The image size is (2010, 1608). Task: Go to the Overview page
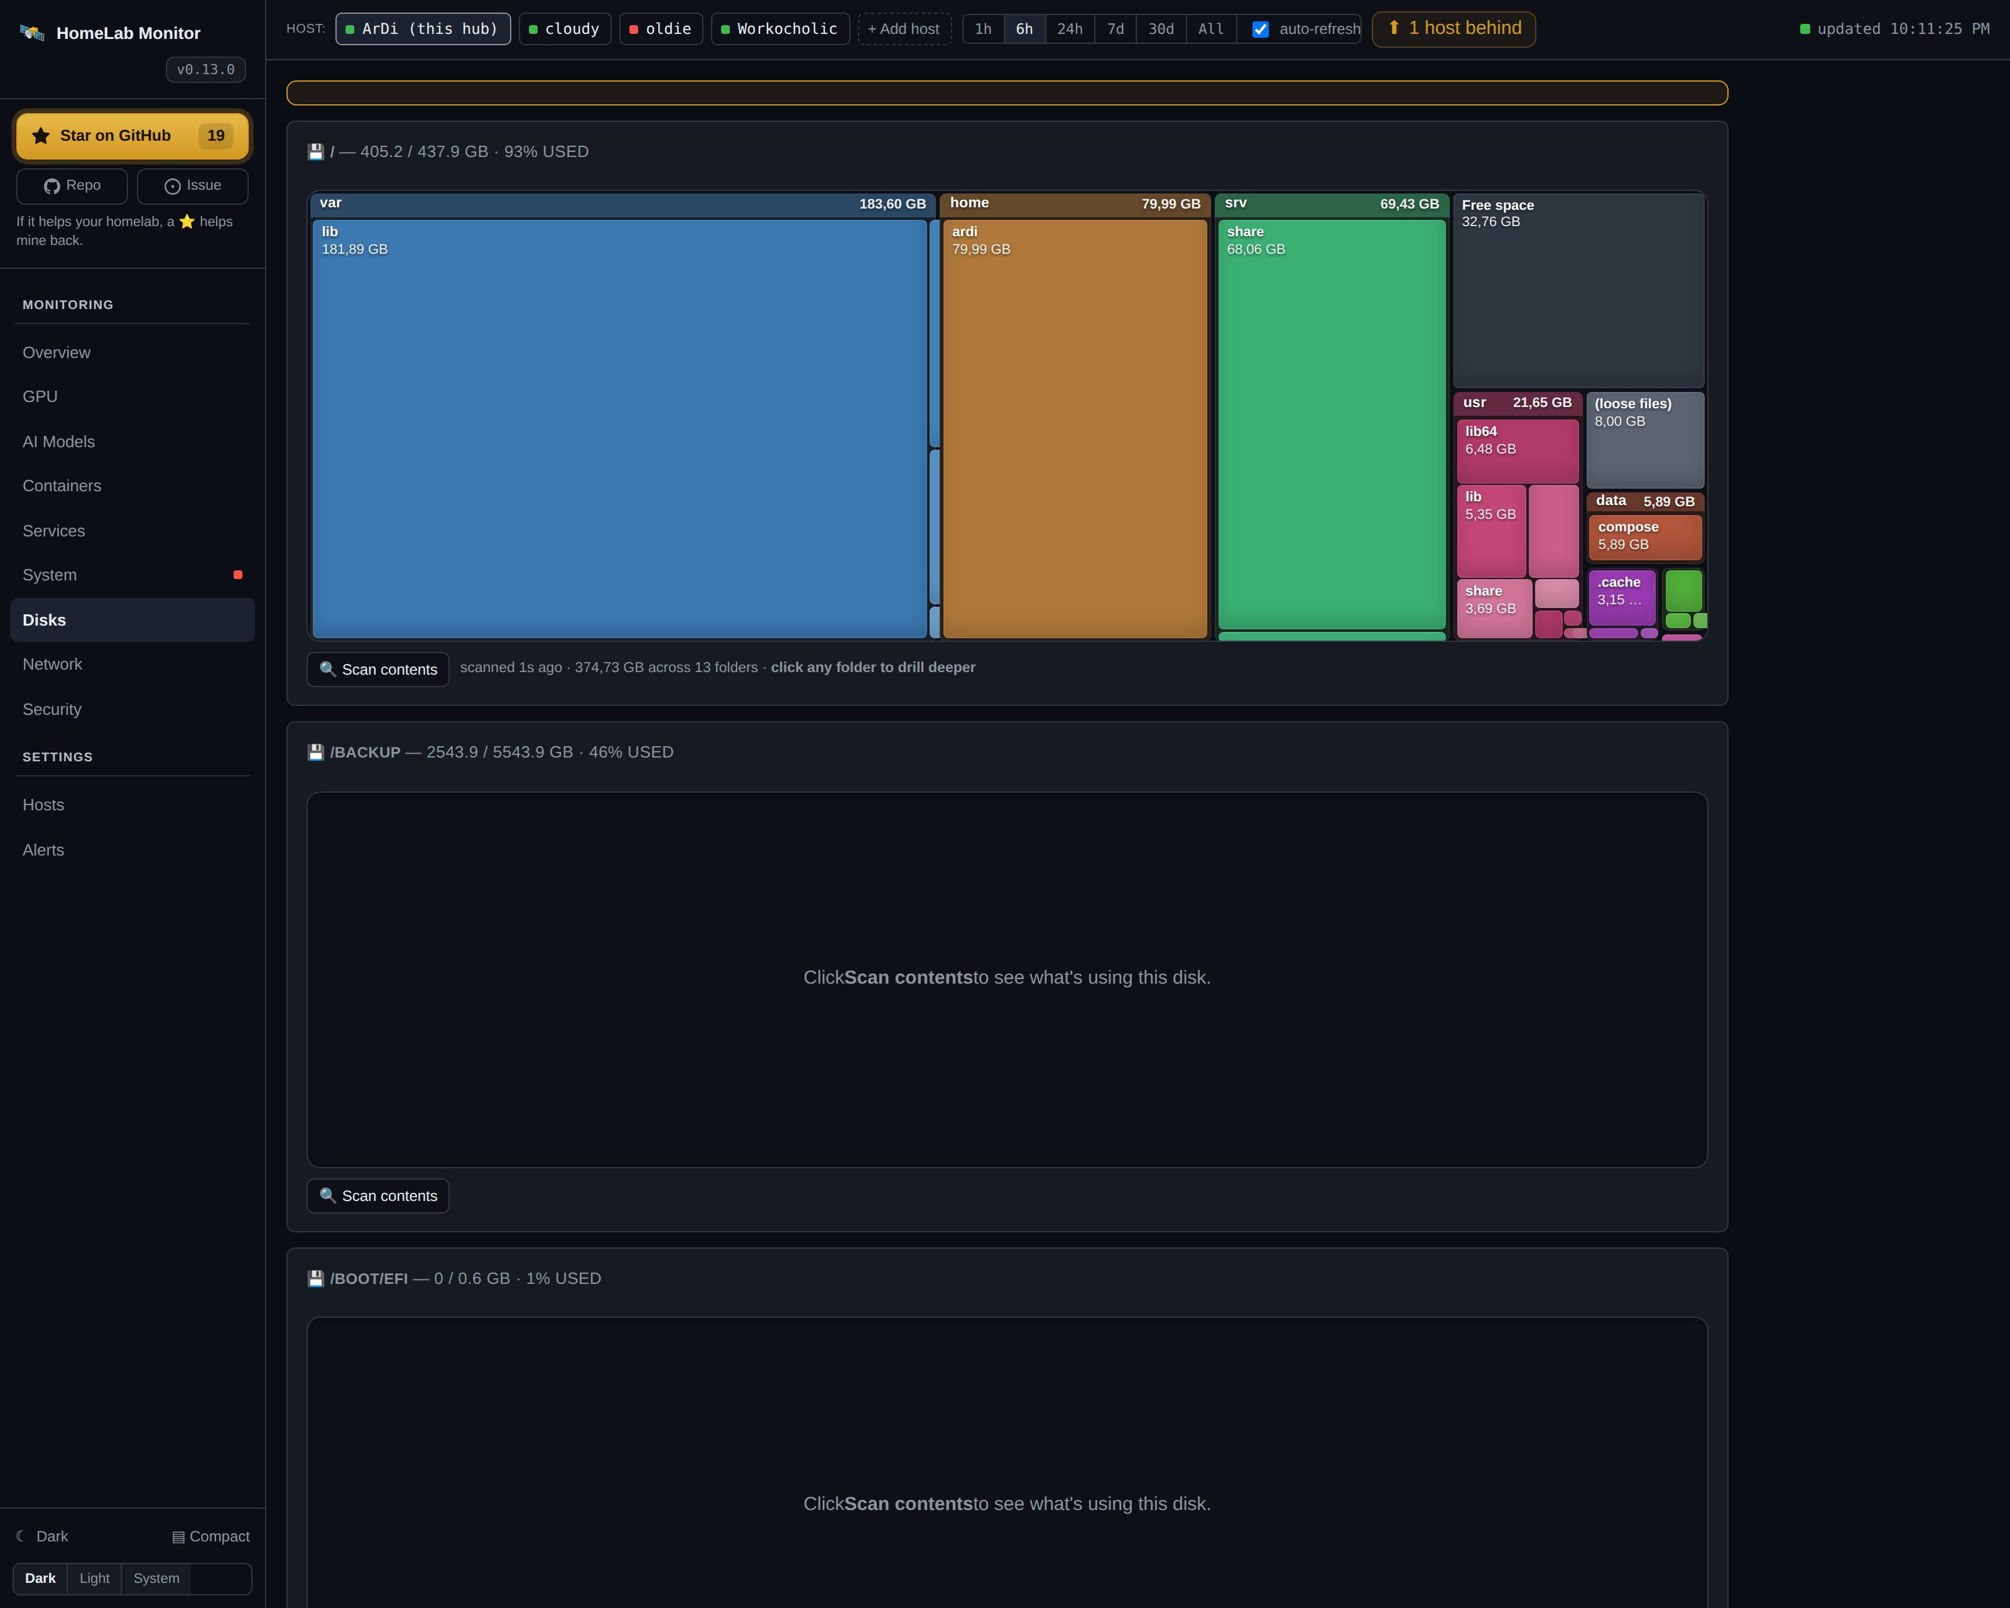click(133, 352)
